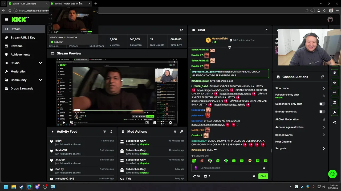Pop out the Channel Actions panel

point(322,77)
